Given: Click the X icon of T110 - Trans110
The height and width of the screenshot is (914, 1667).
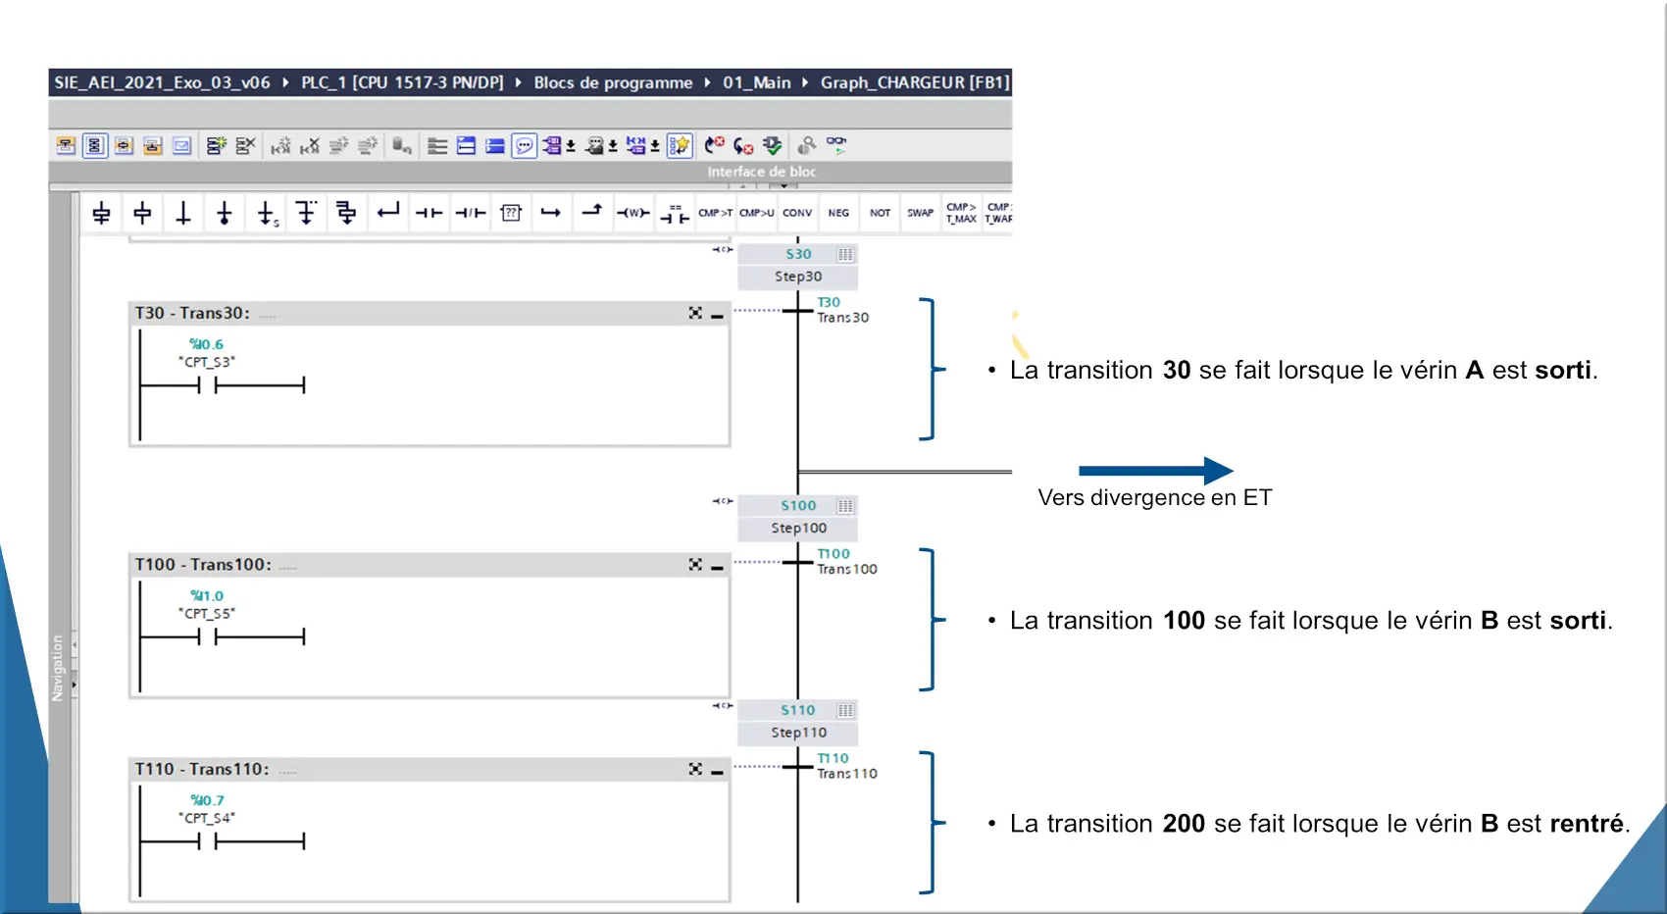Looking at the screenshot, I should tap(695, 769).
